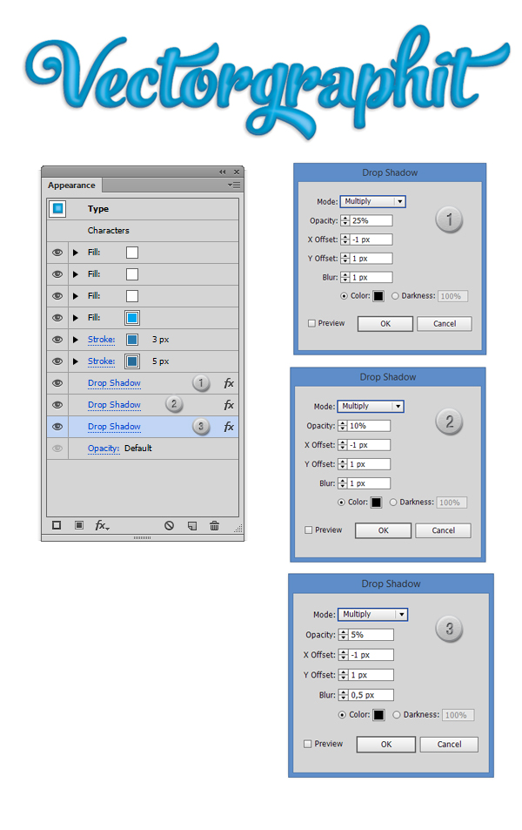
Task: Open Mode dropdown in 25% opacity Drop Shadow dialog
Action: tap(373, 201)
